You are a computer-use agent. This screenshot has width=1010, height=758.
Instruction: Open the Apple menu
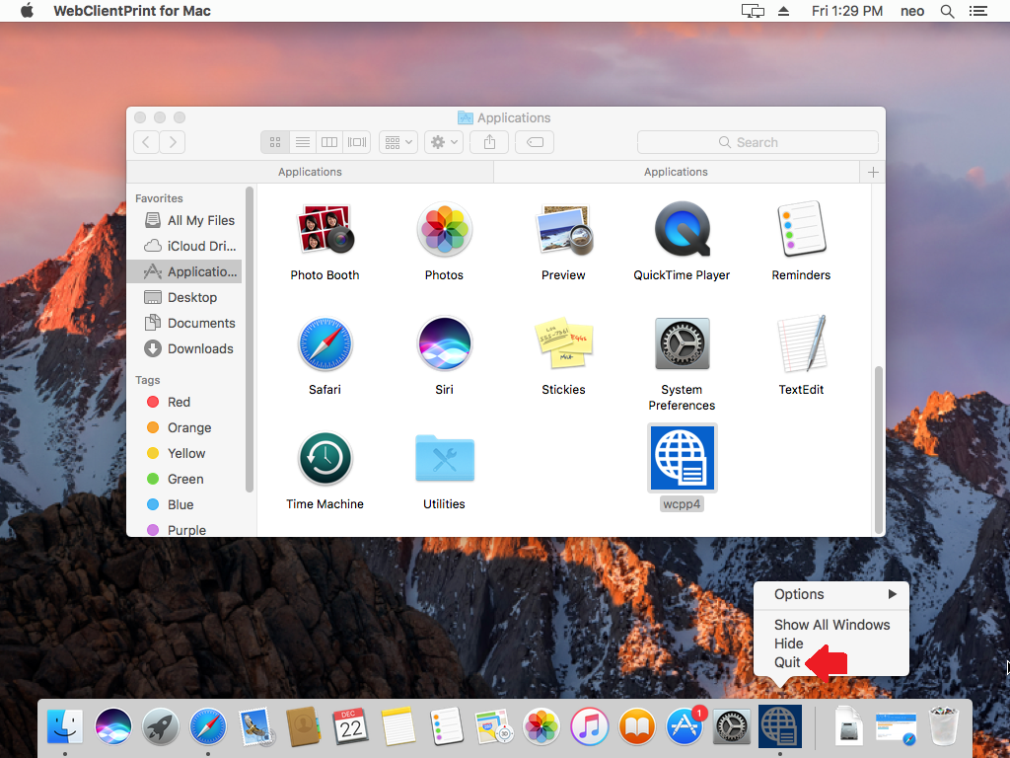(27, 11)
